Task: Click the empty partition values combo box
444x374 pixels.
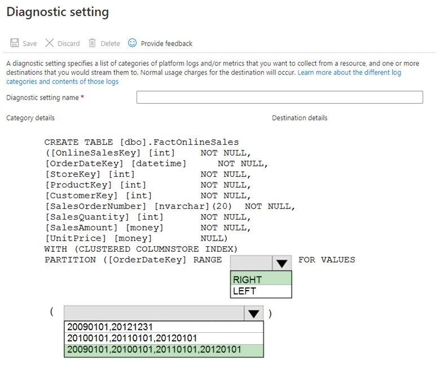Action: [x=154, y=313]
